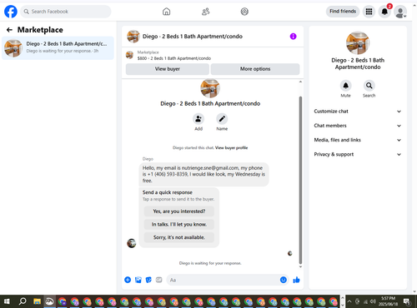Open the account profile menu
The image size is (417, 308).
click(x=400, y=12)
